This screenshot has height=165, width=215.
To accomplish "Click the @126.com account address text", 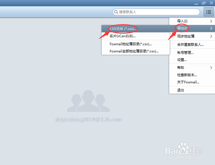I will coord(88,120).
